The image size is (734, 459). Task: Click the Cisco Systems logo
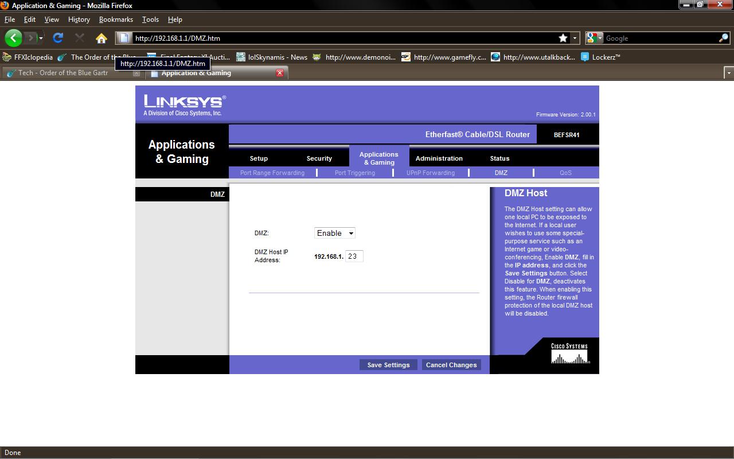pos(569,353)
